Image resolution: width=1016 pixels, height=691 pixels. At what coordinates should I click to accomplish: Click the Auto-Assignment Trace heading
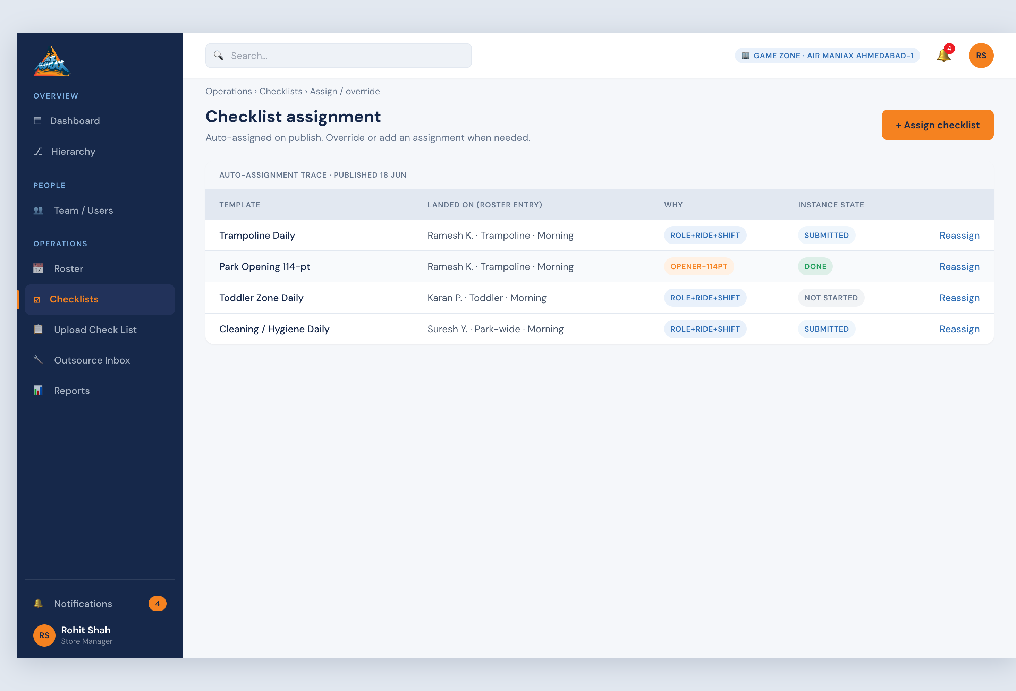point(313,175)
